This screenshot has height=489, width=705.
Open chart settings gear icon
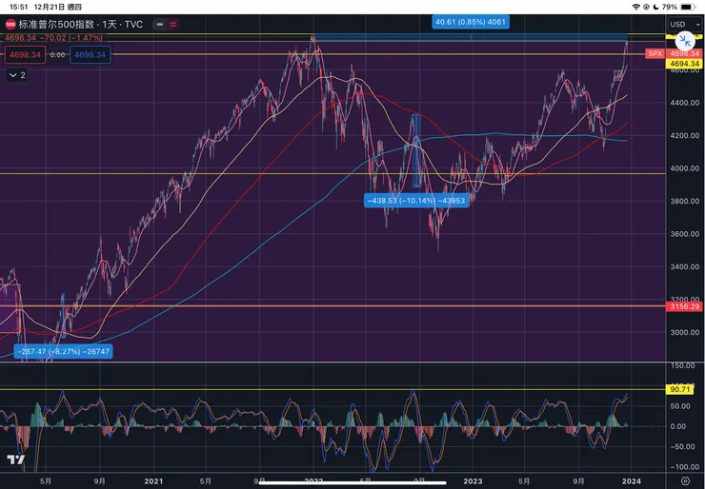685,481
